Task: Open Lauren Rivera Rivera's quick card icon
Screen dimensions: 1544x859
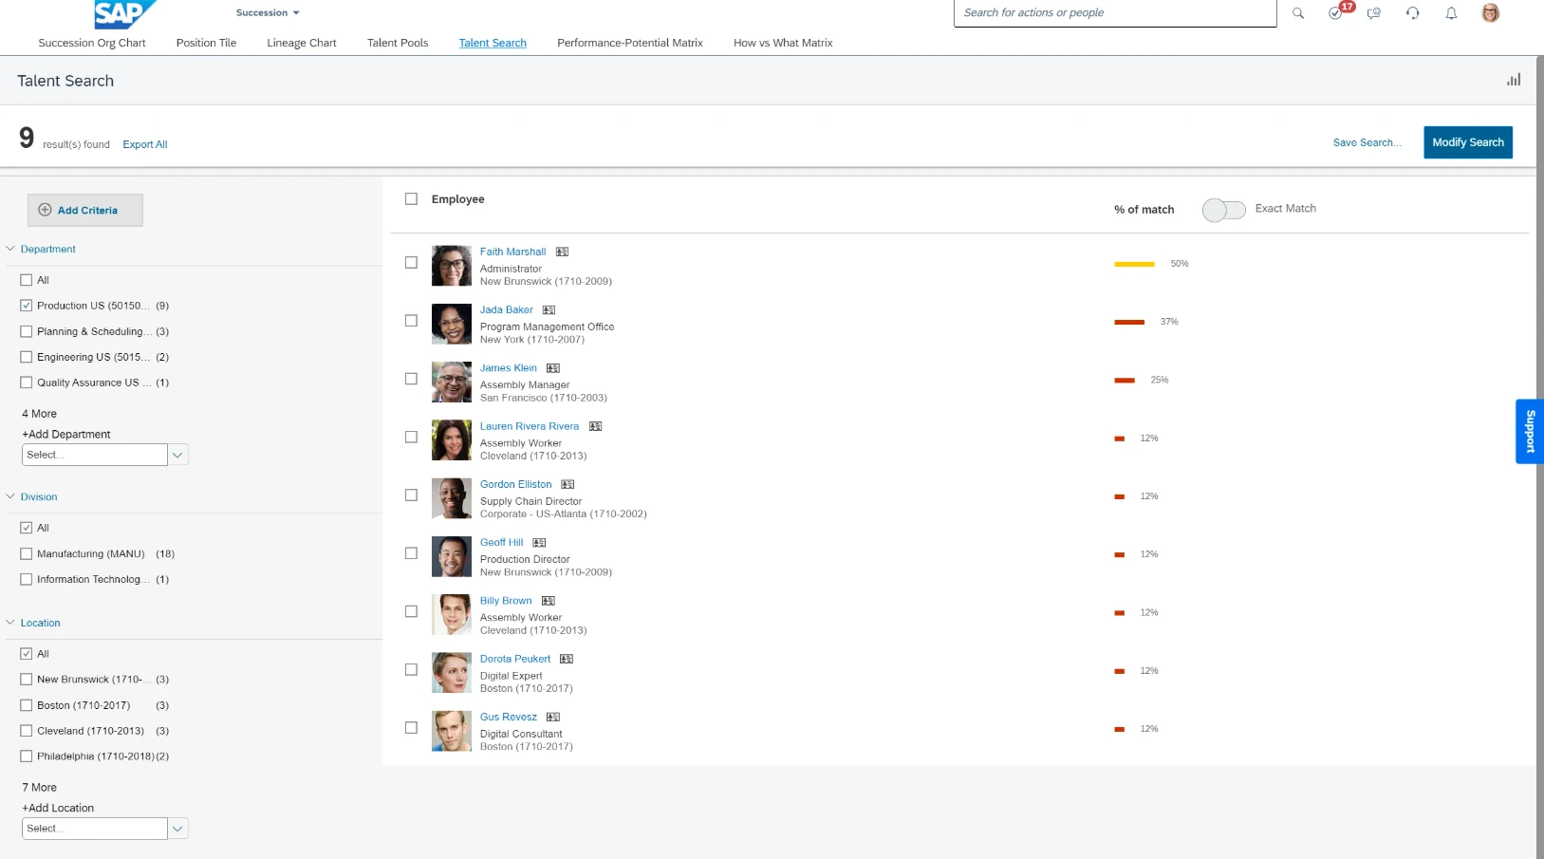Action: pyautogui.click(x=595, y=427)
